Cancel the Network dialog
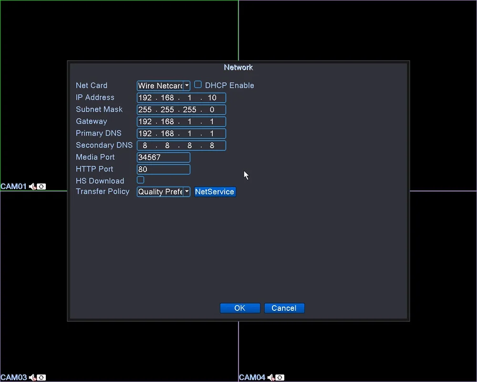 [x=284, y=308]
